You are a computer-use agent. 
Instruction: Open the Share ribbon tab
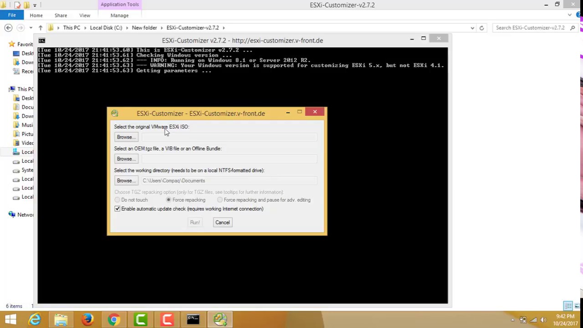click(x=61, y=15)
